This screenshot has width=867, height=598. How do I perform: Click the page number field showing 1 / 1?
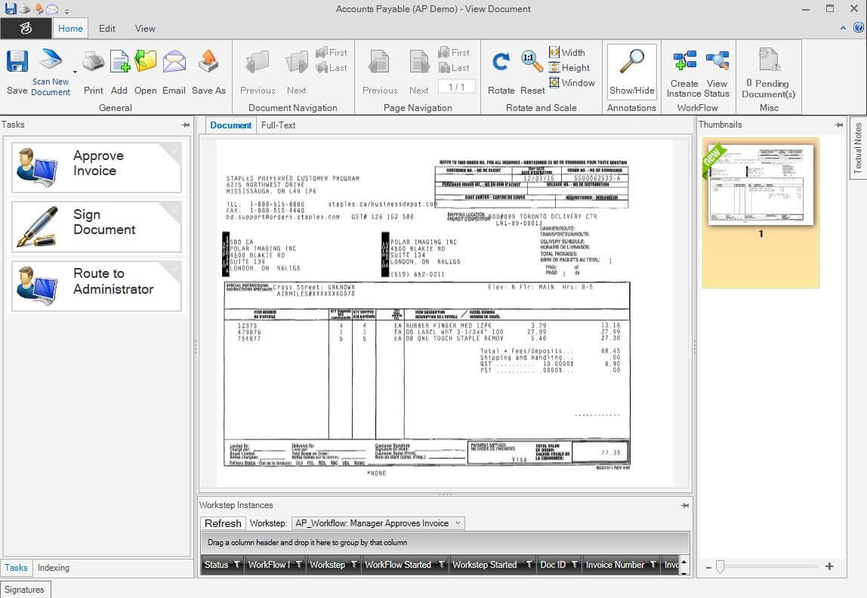[x=456, y=87]
